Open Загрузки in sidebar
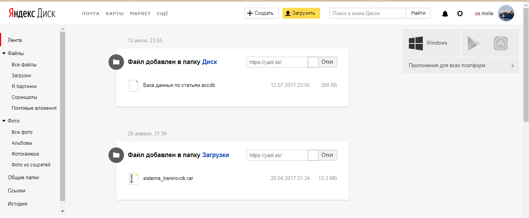 coord(21,76)
